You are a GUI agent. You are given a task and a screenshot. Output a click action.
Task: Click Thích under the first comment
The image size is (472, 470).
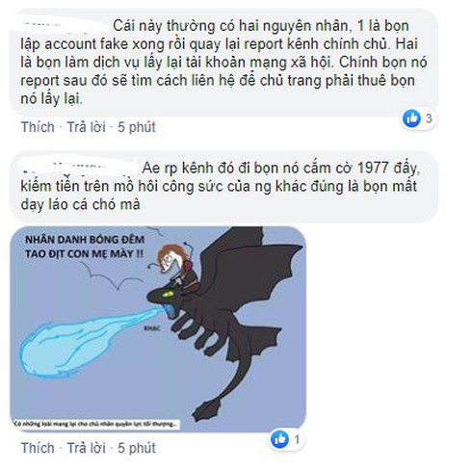point(38,127)
